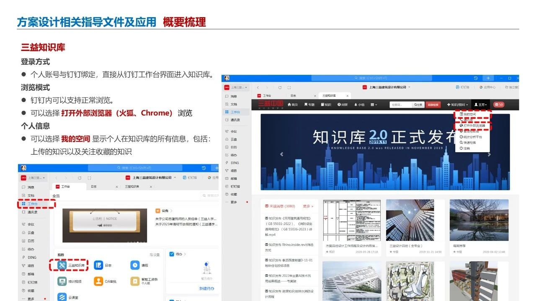Switch to 工作台 tab in left window
This screenshot has height=301, width=536.
click(x=69, y=186)
